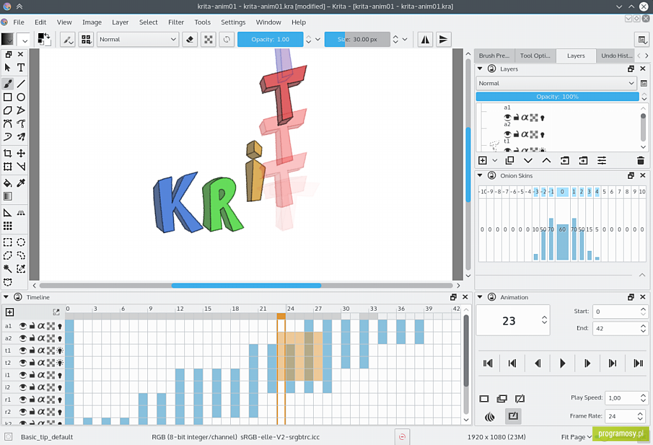Play the animation
Viewport: 653px width, 445px height.
562,364
